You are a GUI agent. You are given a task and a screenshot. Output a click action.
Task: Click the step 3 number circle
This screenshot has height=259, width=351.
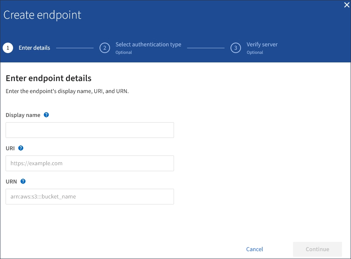click(x=236, y=48)
